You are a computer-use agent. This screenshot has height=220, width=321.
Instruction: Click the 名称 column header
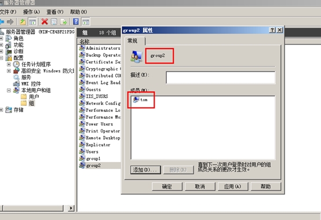click(x=99, y=42)
